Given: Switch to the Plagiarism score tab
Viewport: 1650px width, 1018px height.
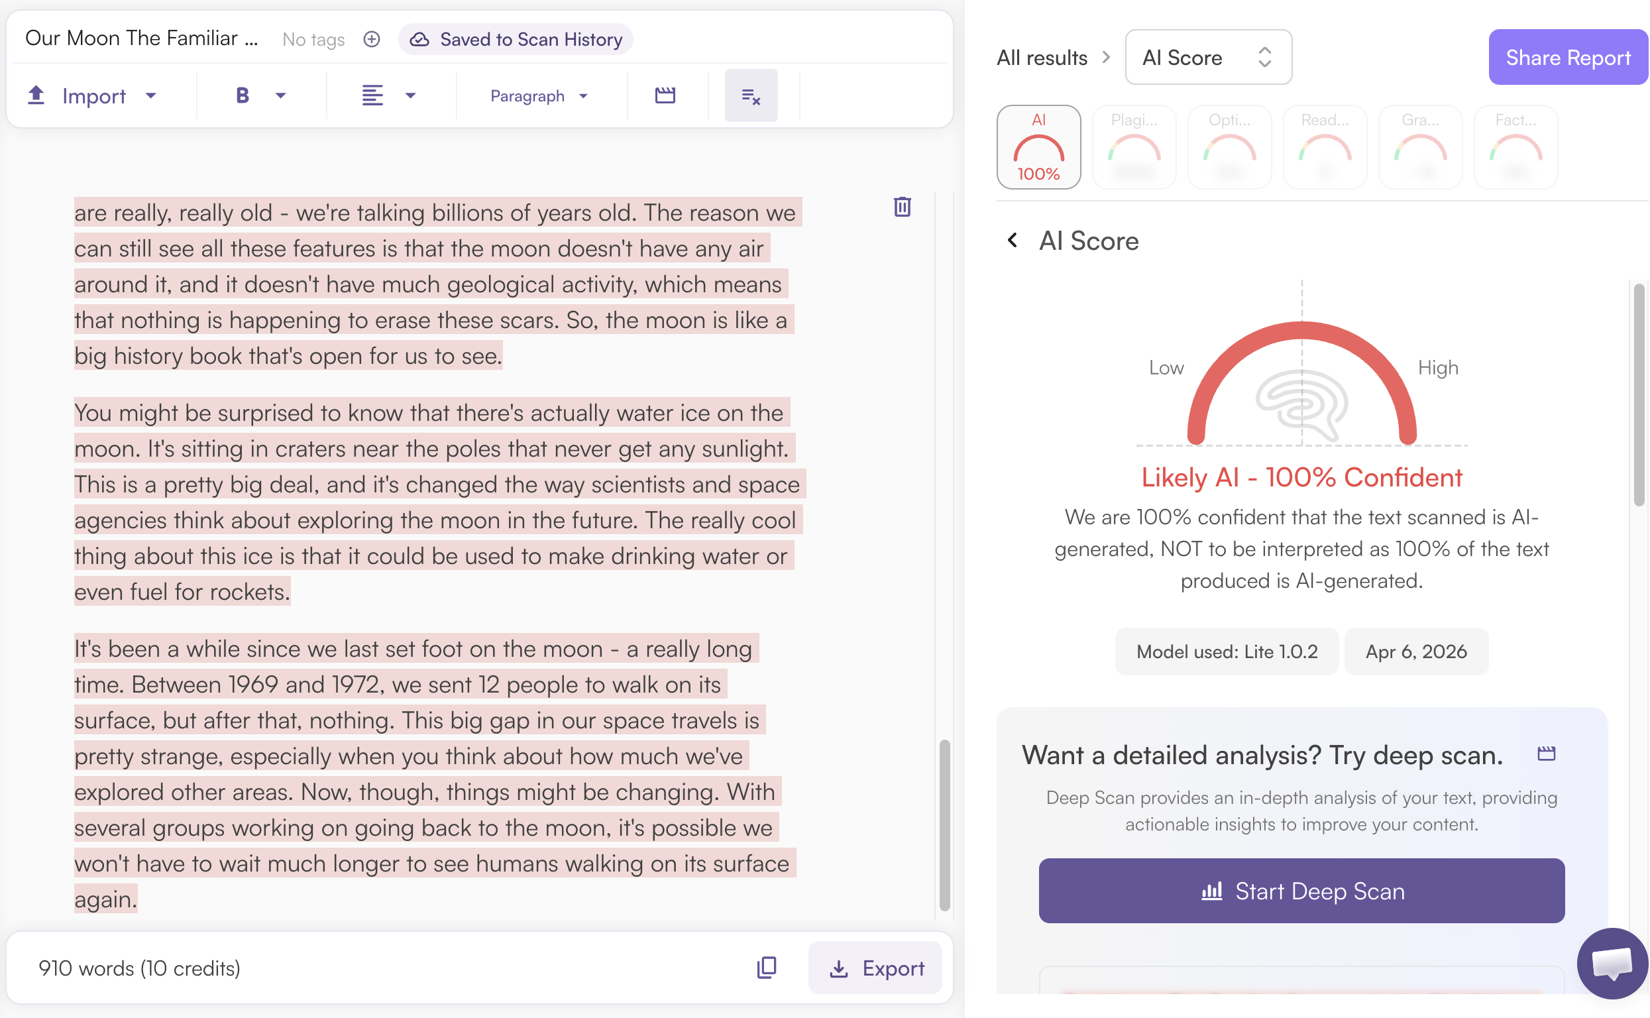Looking at the screenshot, I should point(1134,146).
